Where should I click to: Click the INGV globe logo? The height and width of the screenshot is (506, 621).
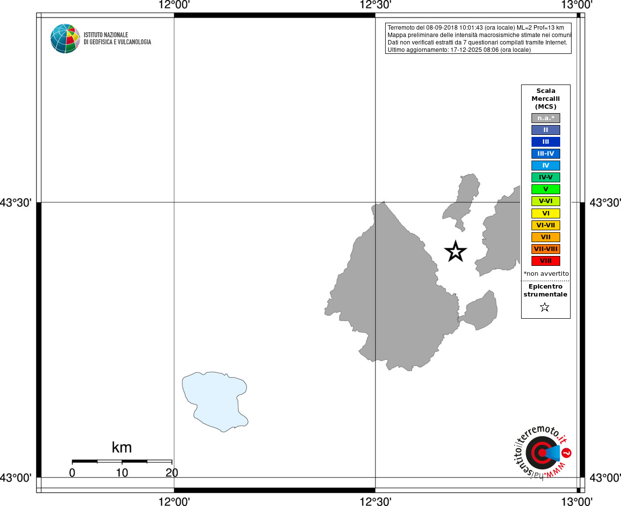click(65, 39)
